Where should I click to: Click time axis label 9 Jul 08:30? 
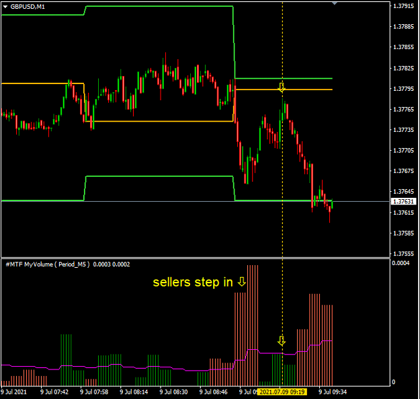pos(174,392)
